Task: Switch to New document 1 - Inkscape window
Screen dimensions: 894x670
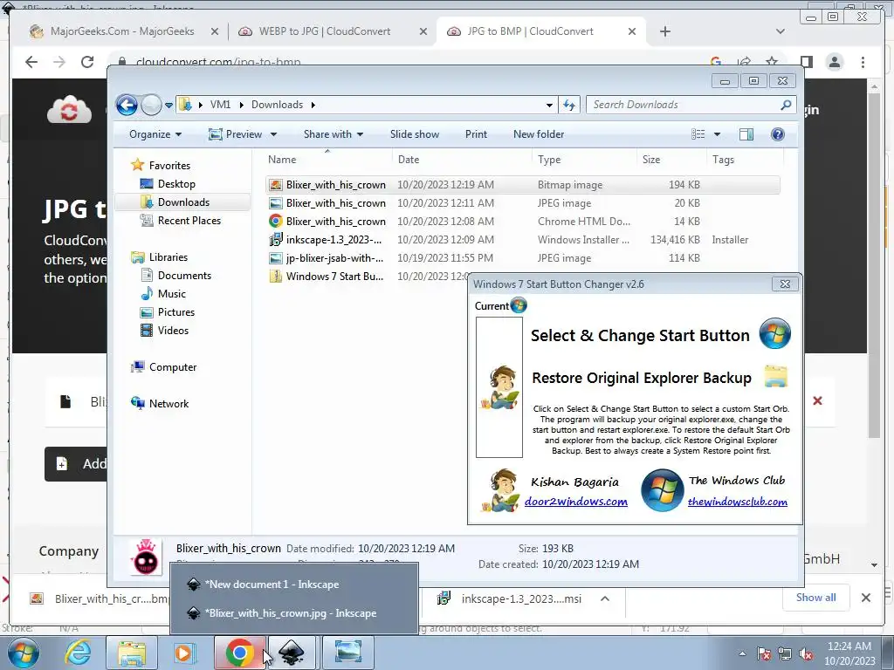Action: pos(294,585)
